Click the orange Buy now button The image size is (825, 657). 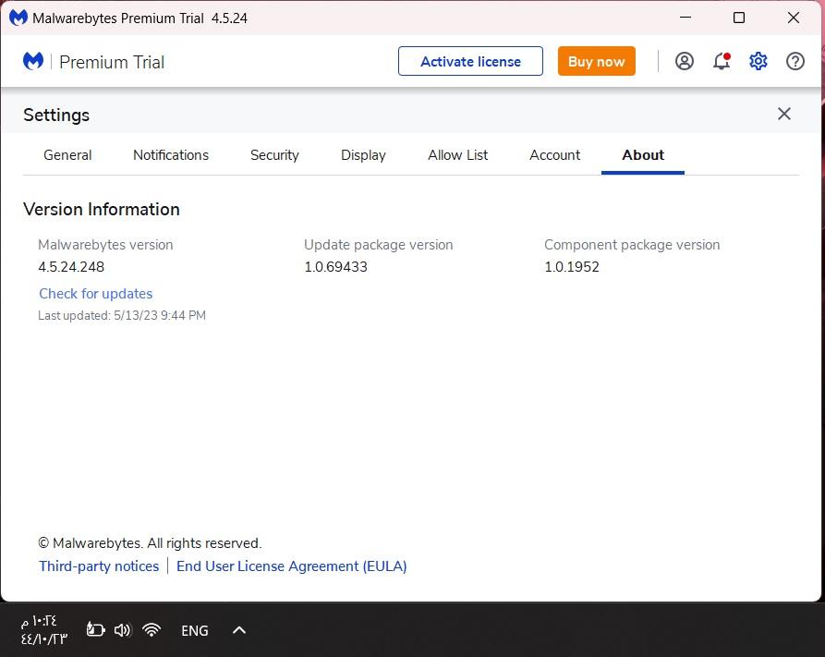[x=597, y=61]
